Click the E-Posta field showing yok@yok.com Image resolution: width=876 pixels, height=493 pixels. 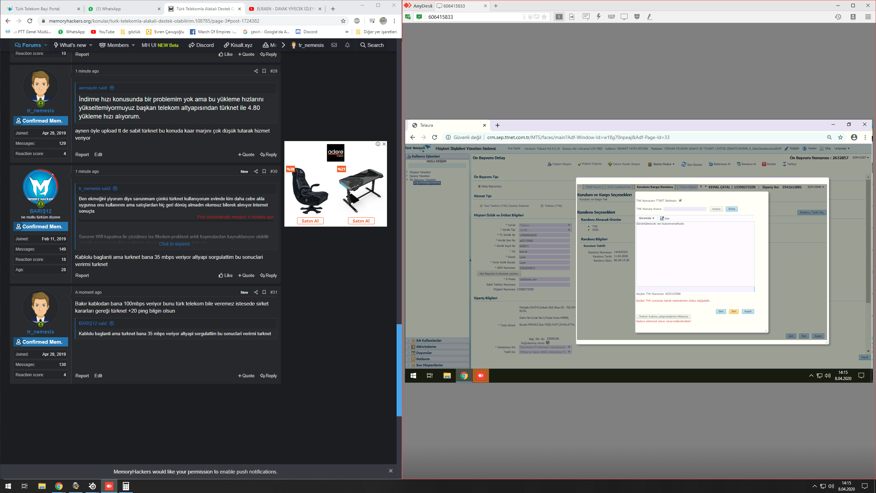tap(544, 279)
